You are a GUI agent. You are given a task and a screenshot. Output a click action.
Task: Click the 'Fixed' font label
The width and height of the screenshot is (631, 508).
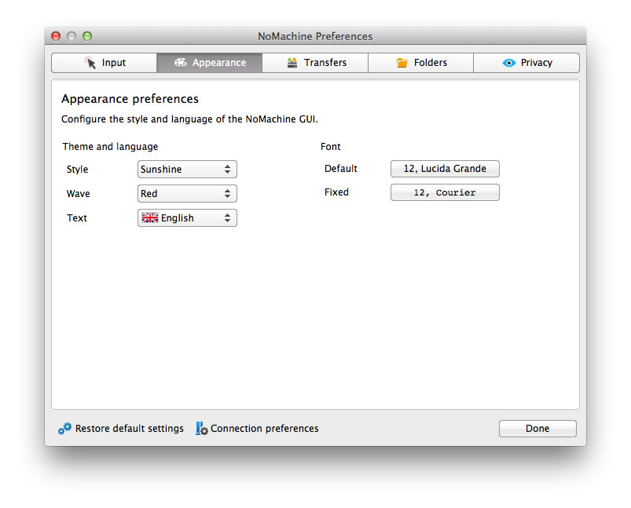tap(336, 192)
